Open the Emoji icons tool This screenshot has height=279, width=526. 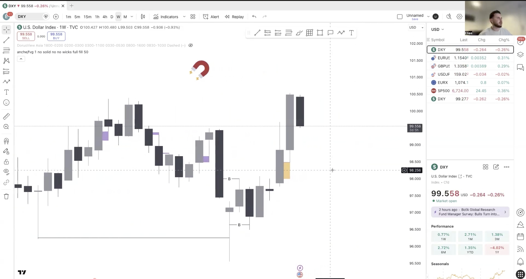6,103
